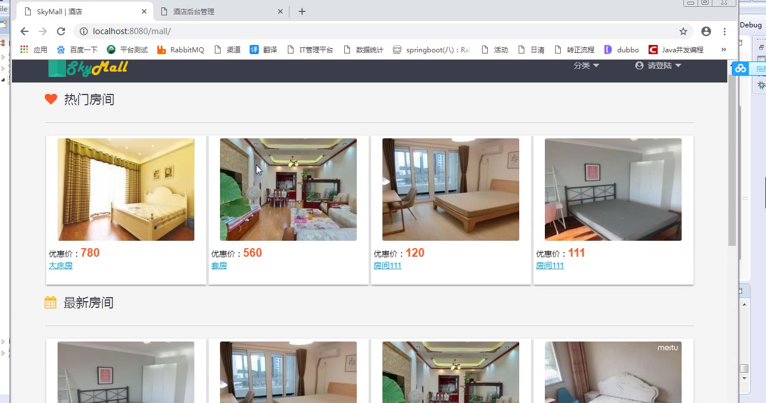
Task: Click the price text 780
Action: click(90, 253)
